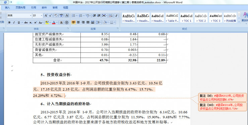
Task: Open the 审阅 ribbon tab
Action: [x=55, y=8]
